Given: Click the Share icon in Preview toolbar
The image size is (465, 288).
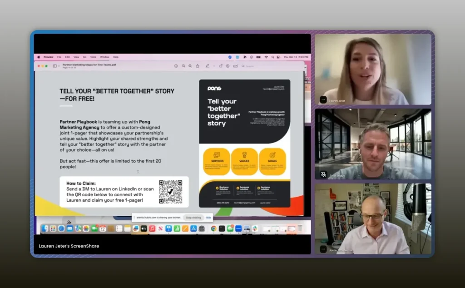Looking at the screenshot, I should pyautogui.click(x=198, y=66).
